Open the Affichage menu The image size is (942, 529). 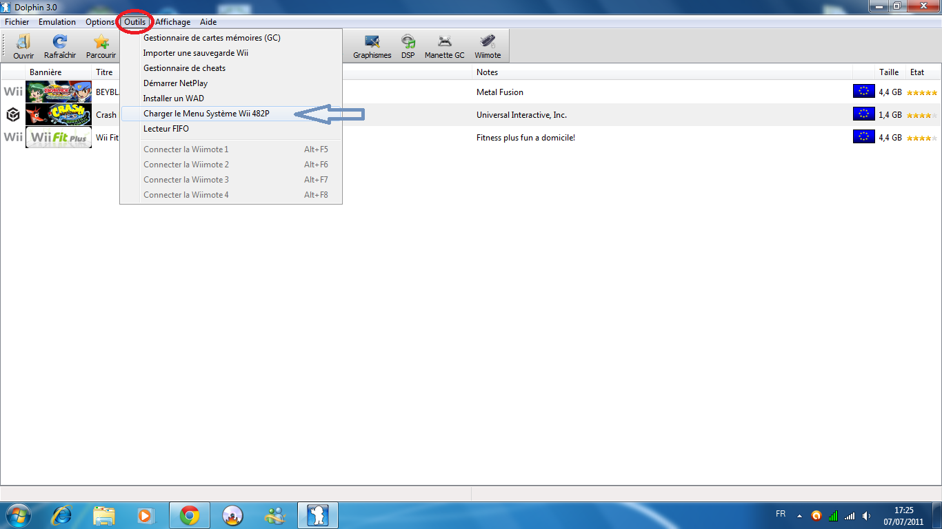coord(172,22)
